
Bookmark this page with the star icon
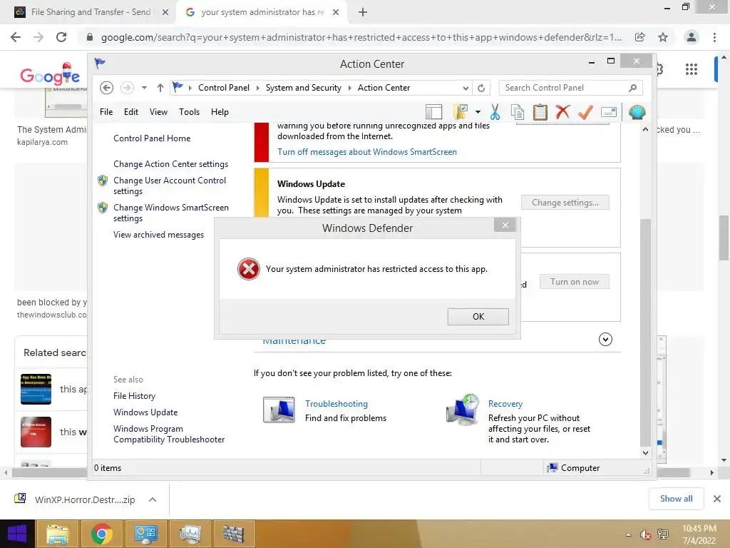point(663,37)
